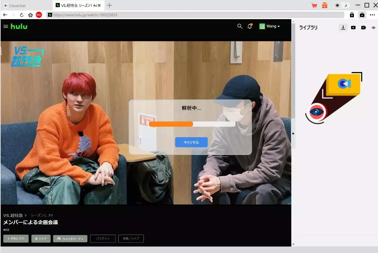Click the シーズン1, #4 label
Viewport: 378px width, 253px height.
pyautogui.click(x=42, y=215)
